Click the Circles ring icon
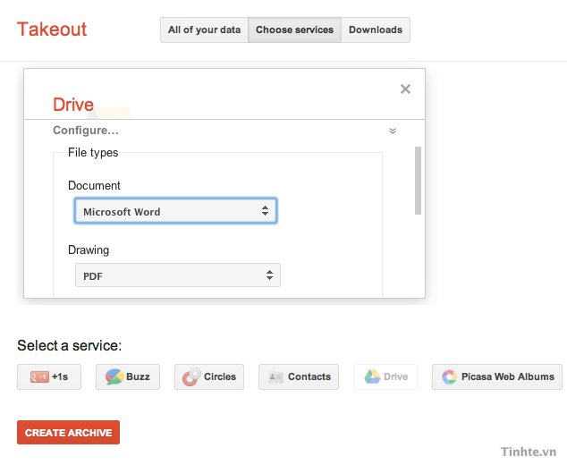Viewport: 567px width, 465px height. click(x=191, y=376)
